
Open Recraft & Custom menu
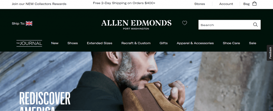[x=136, y=43]
